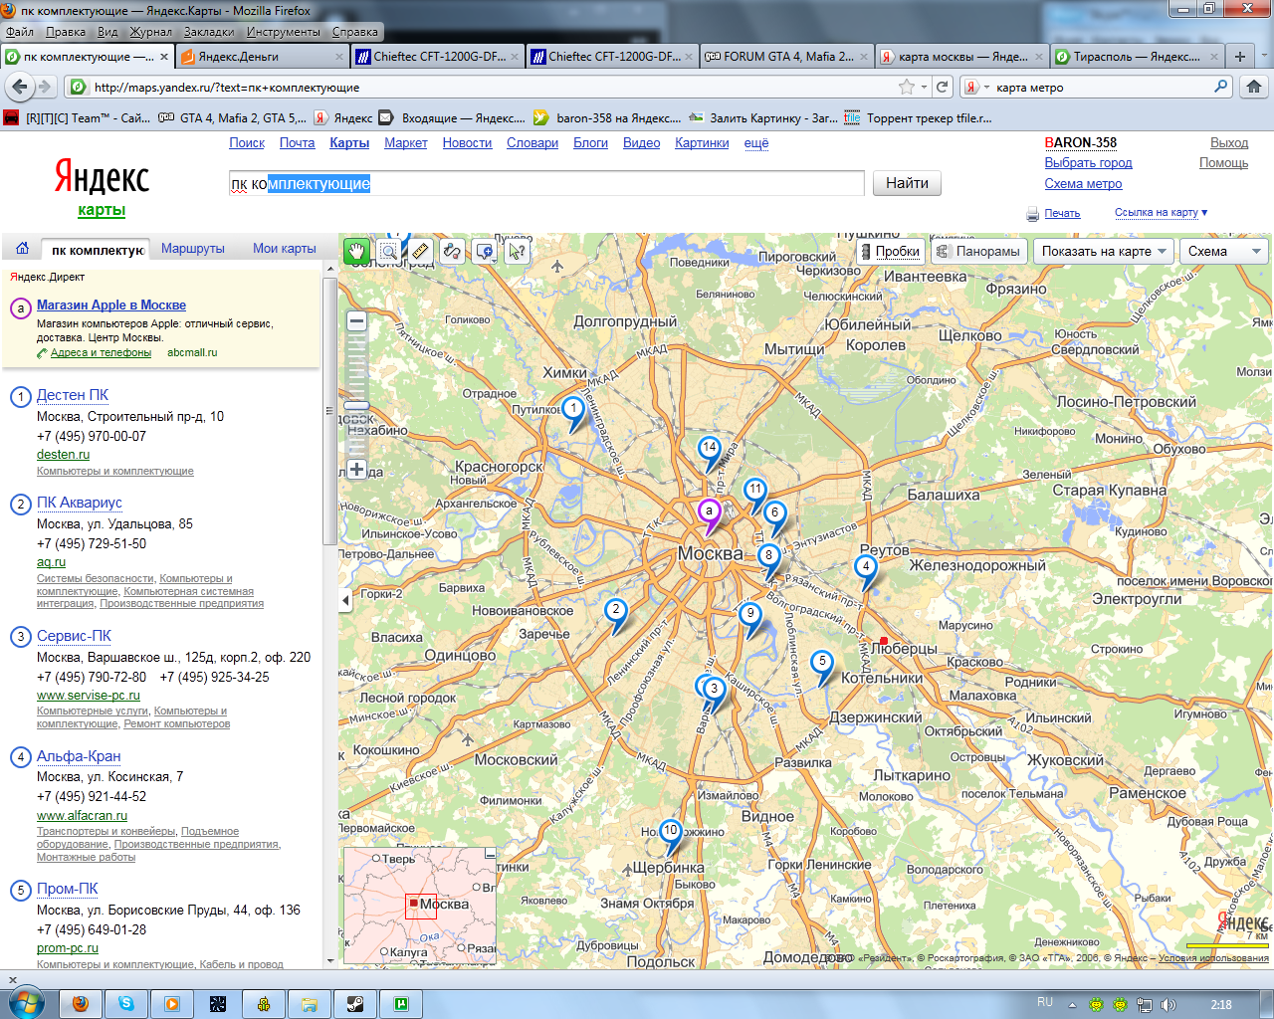Collapse the overview minimap
Screen dimensions: 1274x1019
pos(490,854)
